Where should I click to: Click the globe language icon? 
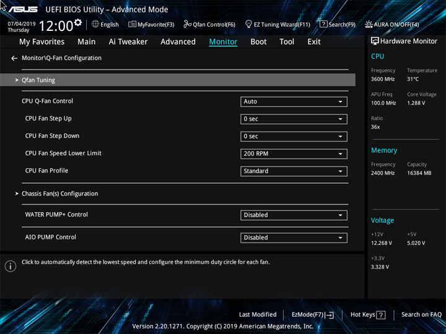(95, 24)
